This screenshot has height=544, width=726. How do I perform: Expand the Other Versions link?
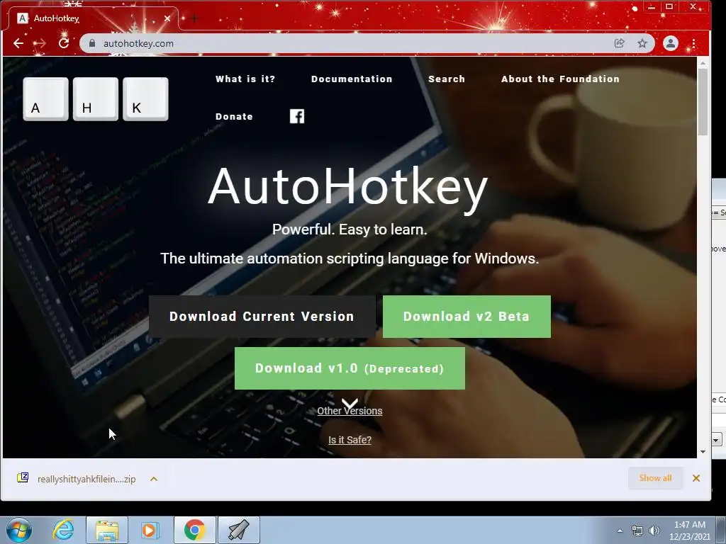[x=350, y=411]
